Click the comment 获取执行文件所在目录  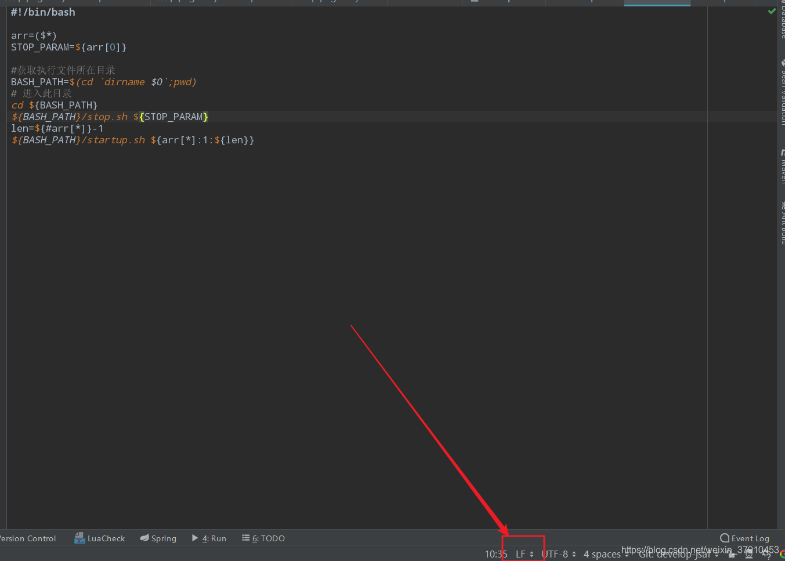(63, 70)
